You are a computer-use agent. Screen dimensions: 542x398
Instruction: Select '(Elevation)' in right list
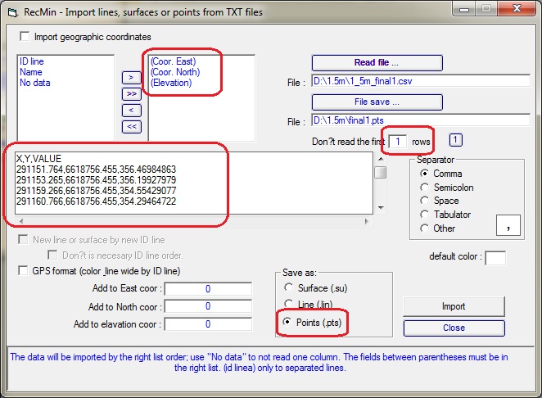point(170,83)
